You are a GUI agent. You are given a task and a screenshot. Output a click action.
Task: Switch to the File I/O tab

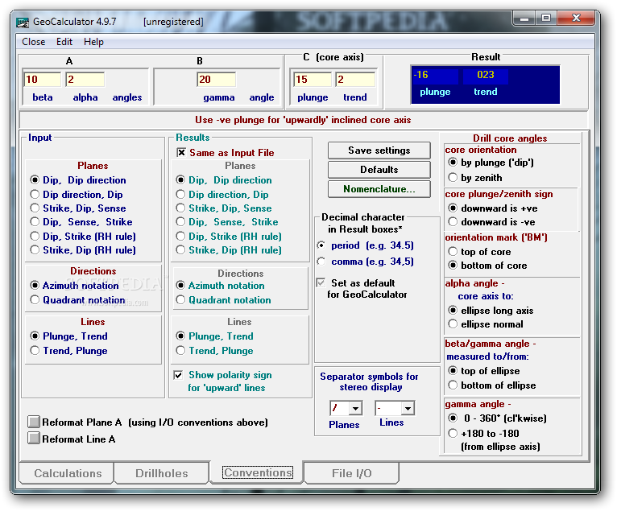click(x=351, y=473)
